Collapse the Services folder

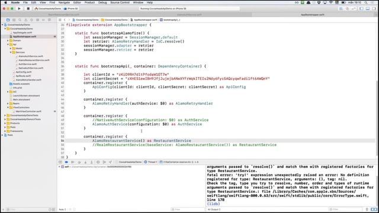11,52
